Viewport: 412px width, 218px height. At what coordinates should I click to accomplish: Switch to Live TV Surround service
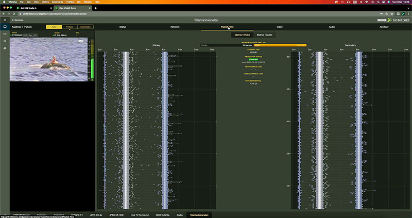point(140,215)
